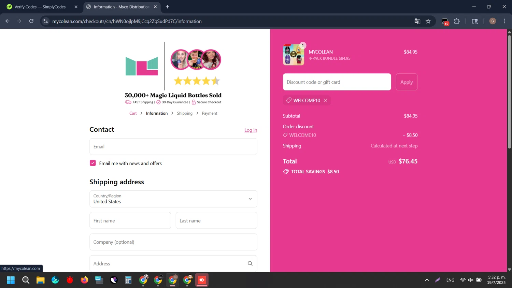
Task: Close the Verify Codes — SimplyCodes tab
Action: point(76,7)
